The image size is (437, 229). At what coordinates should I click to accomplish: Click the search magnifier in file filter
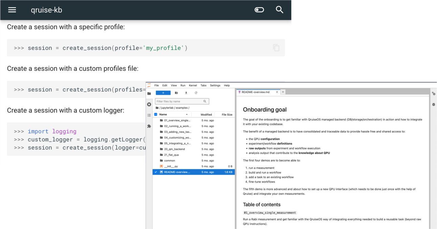click(205, 101)
